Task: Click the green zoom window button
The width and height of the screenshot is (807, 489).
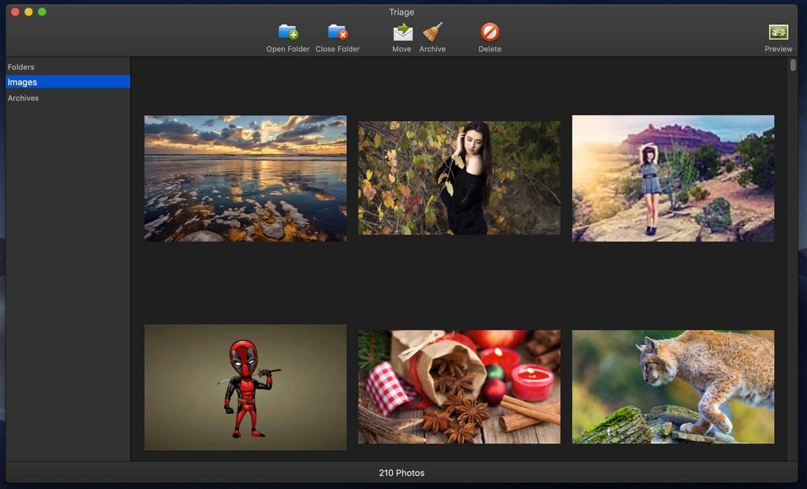Action: [x=42, y=12]
